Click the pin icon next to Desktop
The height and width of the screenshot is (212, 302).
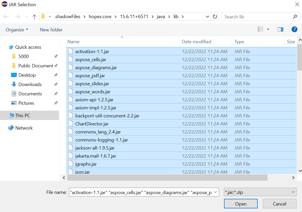[x=56, y=75]
